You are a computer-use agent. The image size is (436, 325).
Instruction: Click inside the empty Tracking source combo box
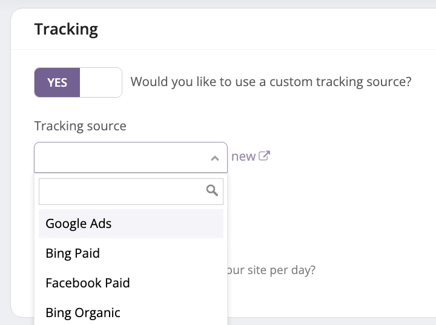pos(121,158)
